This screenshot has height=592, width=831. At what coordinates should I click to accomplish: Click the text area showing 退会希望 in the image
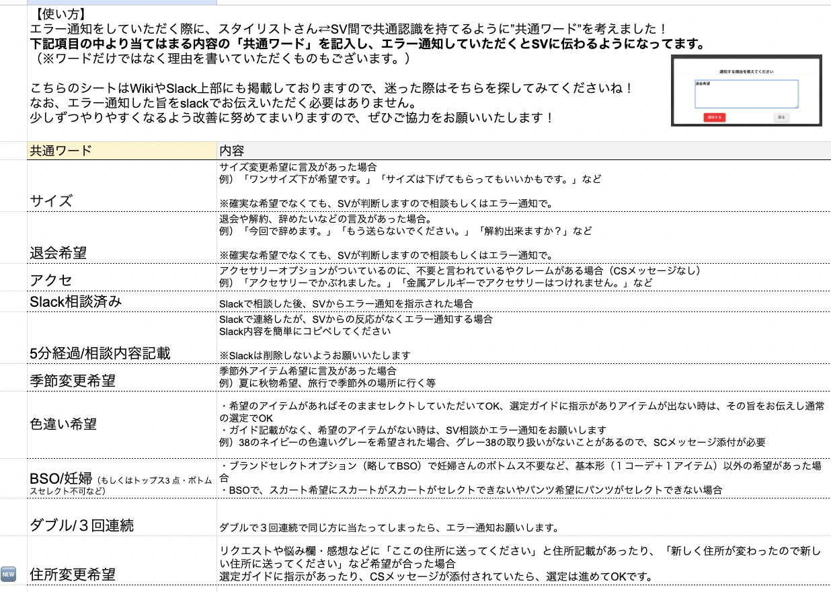[746, 94]
